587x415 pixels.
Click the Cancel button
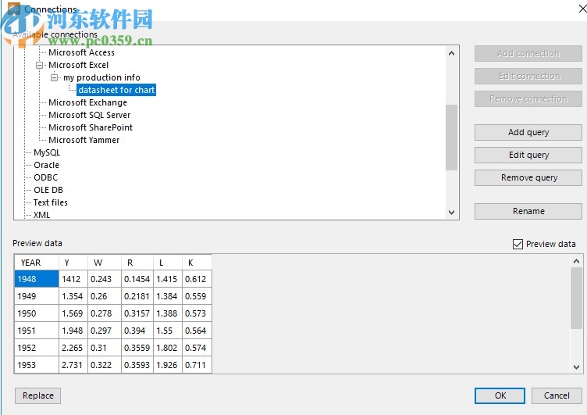point(557,395)
